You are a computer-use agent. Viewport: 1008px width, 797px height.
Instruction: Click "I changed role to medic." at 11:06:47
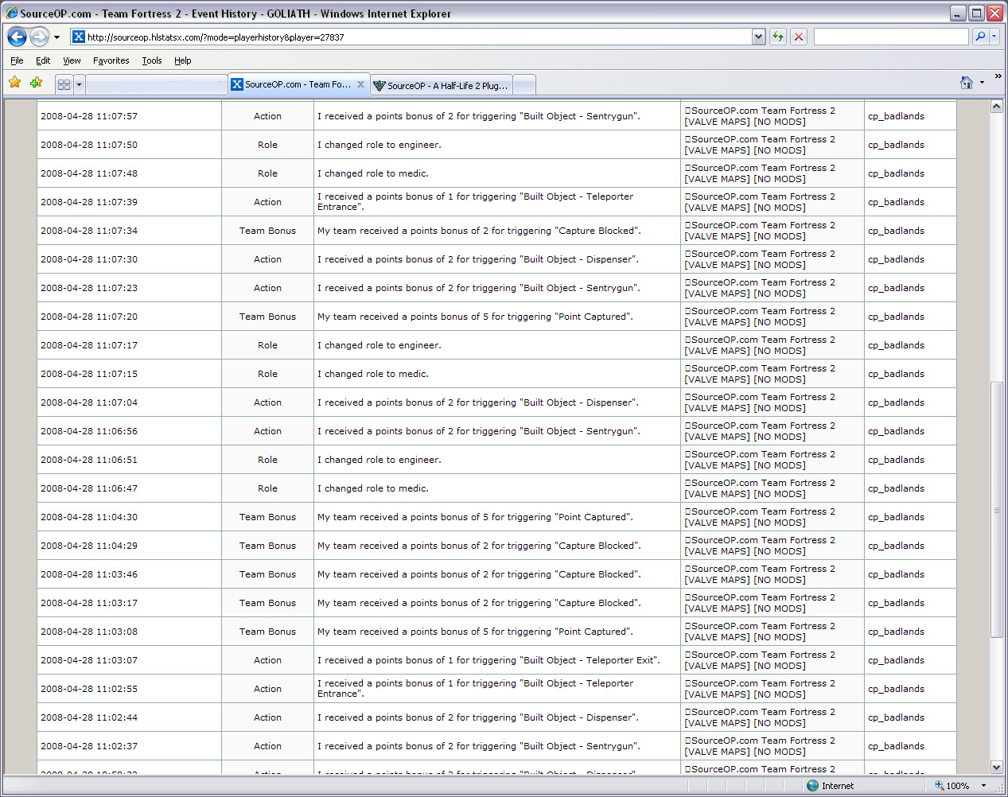(373, 488)
